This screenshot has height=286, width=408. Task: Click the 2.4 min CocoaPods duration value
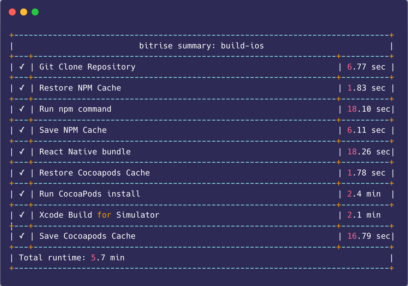tap(364, 194)
